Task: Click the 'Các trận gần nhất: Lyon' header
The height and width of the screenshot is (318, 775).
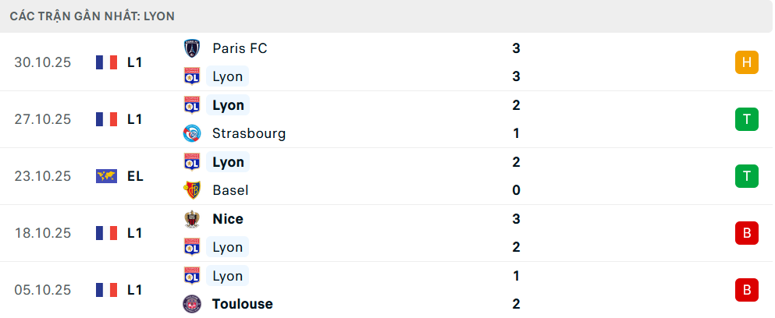Action: pos(92,16)
